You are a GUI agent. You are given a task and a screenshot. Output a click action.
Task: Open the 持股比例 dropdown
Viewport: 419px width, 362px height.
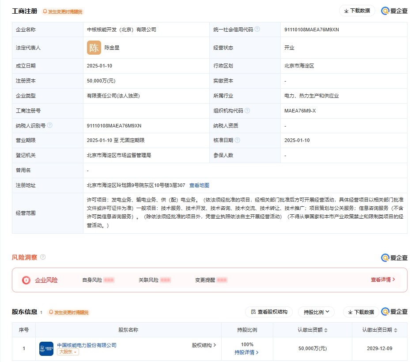[316, 312]
